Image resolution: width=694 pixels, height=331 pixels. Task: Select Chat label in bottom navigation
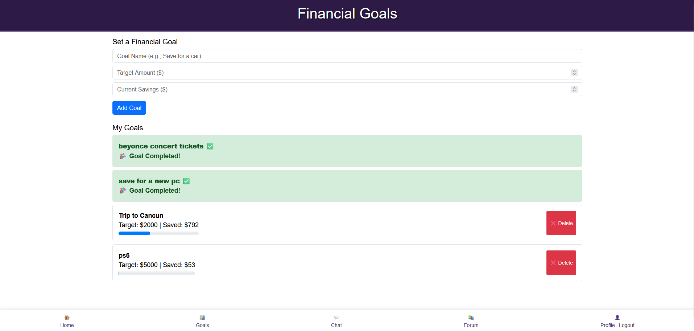tap(336, 325)
